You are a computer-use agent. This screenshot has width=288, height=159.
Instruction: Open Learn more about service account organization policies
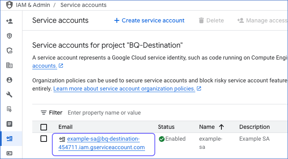[124, 88]
